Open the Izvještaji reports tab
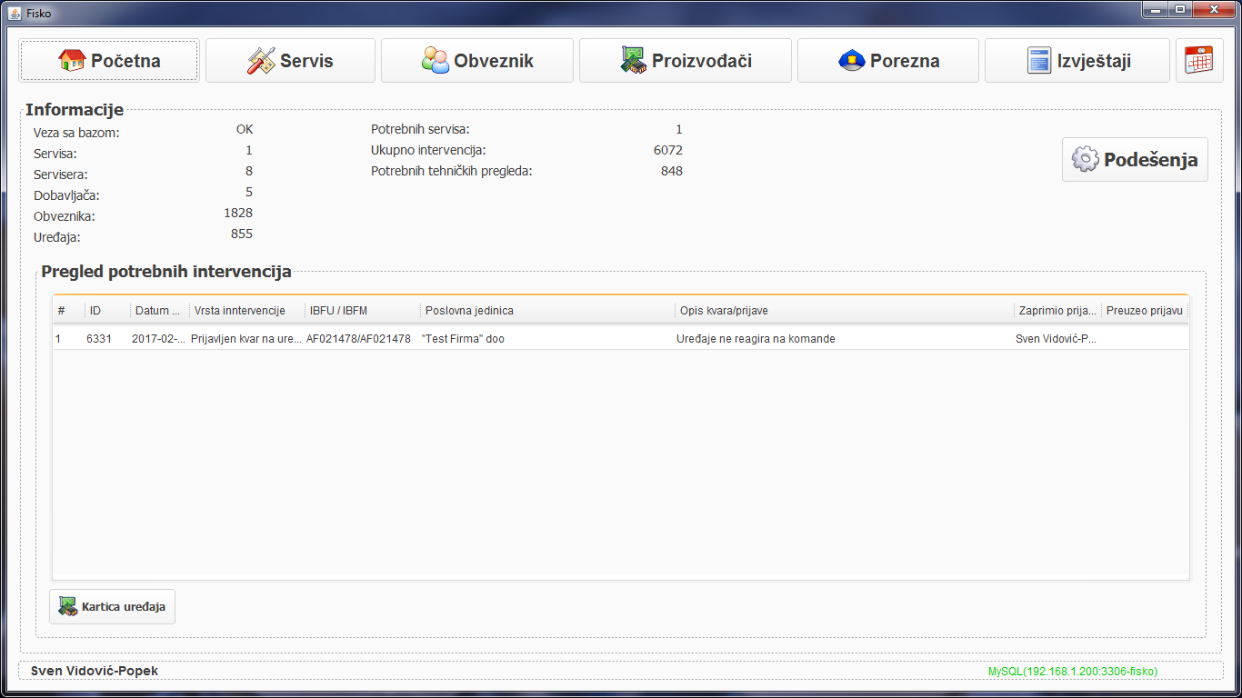 click(x=1077, y=61)
